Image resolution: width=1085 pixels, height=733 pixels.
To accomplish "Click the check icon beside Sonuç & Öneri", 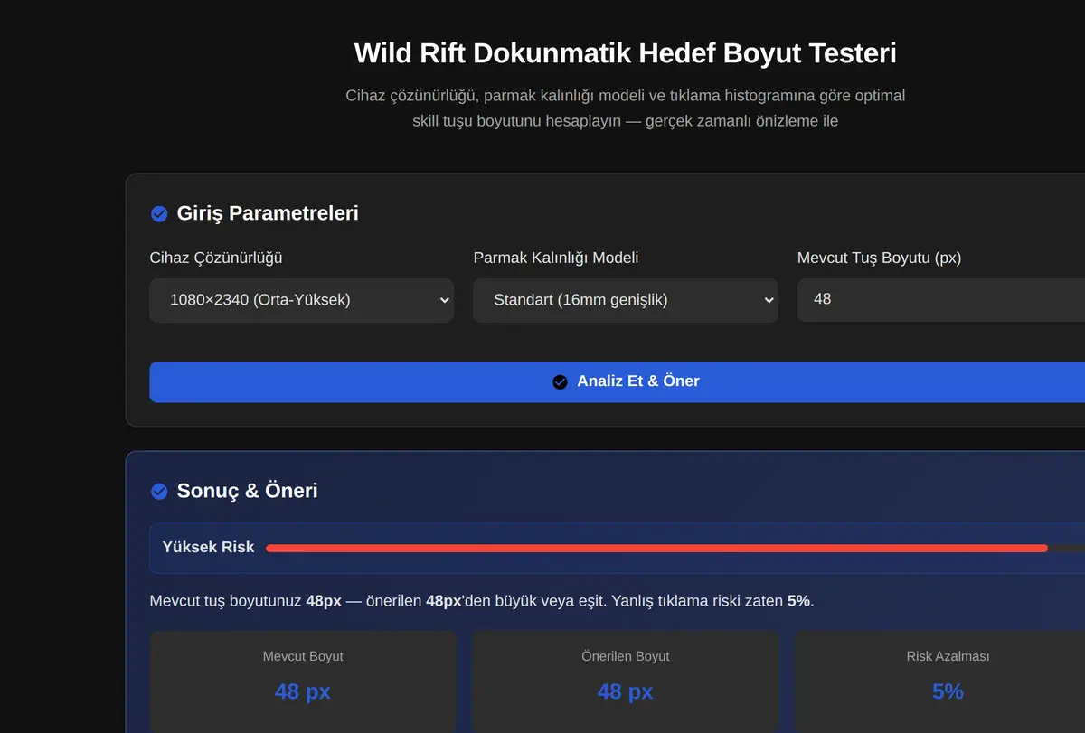I will tap(159, 492).
